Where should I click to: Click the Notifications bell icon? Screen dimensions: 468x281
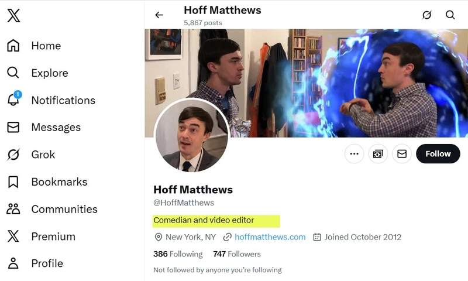tap(13, 100)
